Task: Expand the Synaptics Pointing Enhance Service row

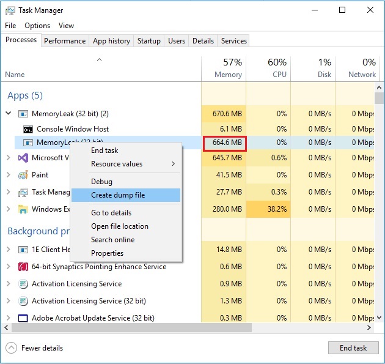Action: (9, 267)
